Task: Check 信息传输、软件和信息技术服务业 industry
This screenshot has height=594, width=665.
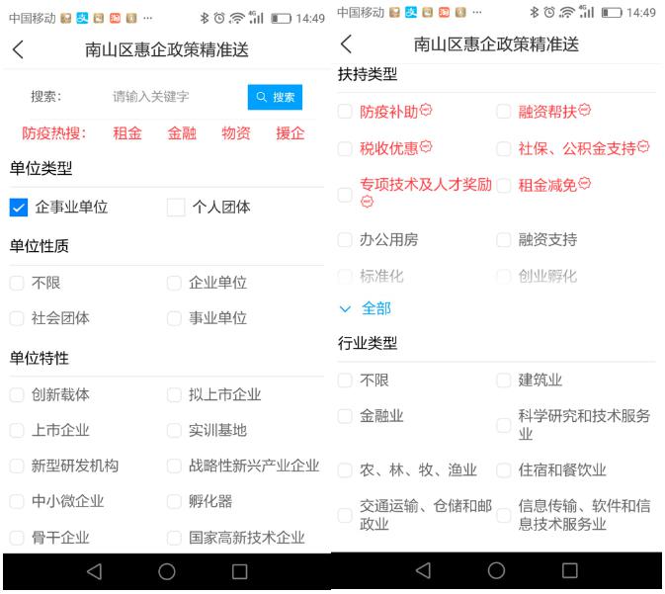Action: click(x=503, y=516)
